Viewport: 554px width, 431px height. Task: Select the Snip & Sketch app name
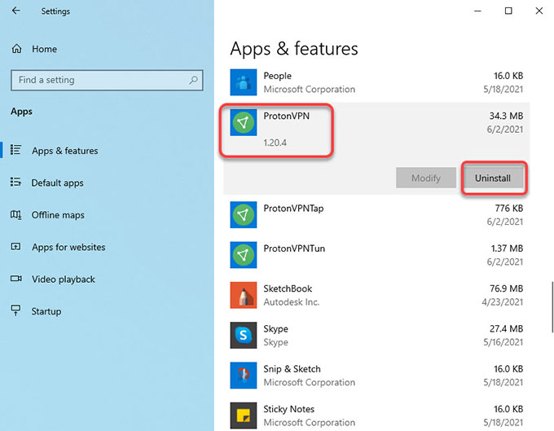pyautogui.click(x=292, y=369)
